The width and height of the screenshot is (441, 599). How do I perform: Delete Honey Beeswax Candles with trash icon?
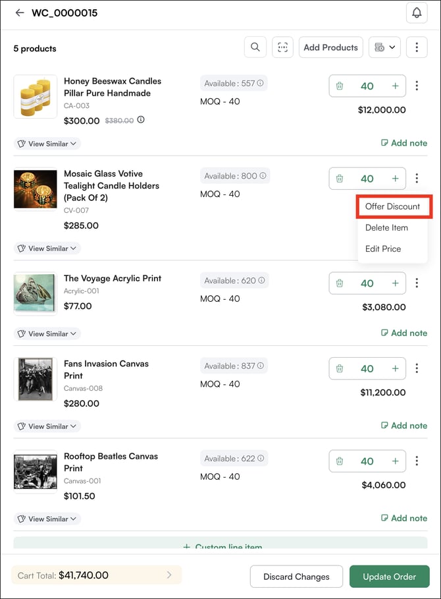click(340, 86)
